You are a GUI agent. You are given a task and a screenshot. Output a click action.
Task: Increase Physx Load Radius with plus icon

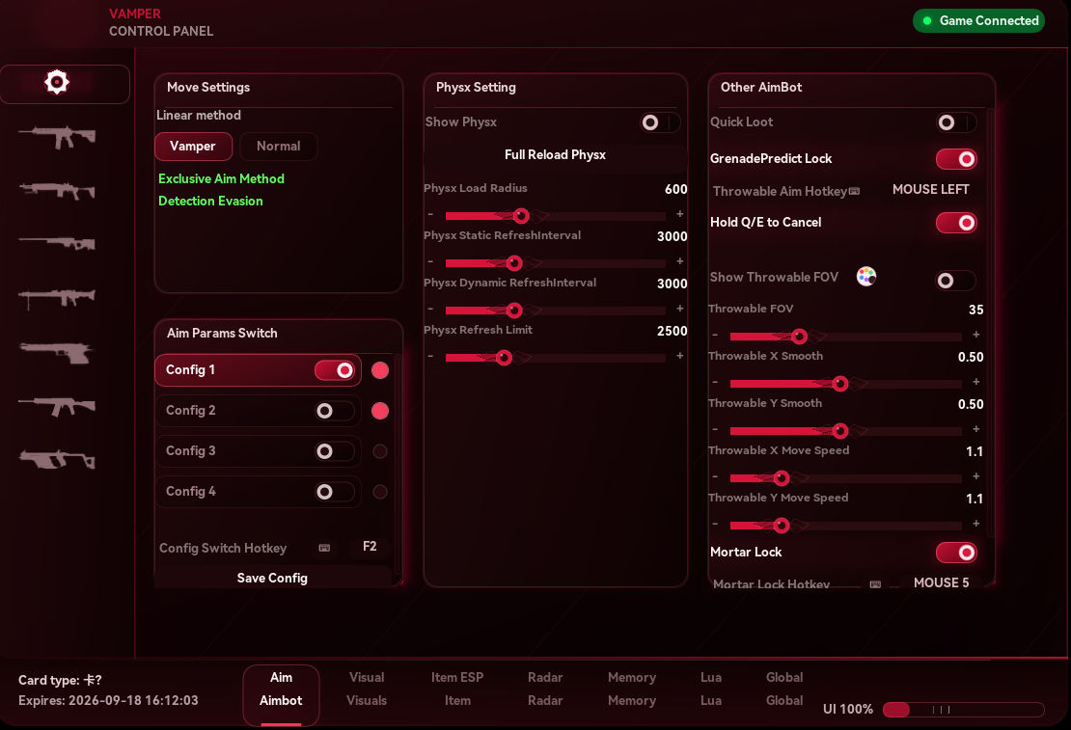[679, 214]
